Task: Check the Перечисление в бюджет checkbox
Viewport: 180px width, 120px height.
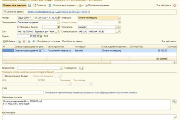Action: [x=4, y=76]
